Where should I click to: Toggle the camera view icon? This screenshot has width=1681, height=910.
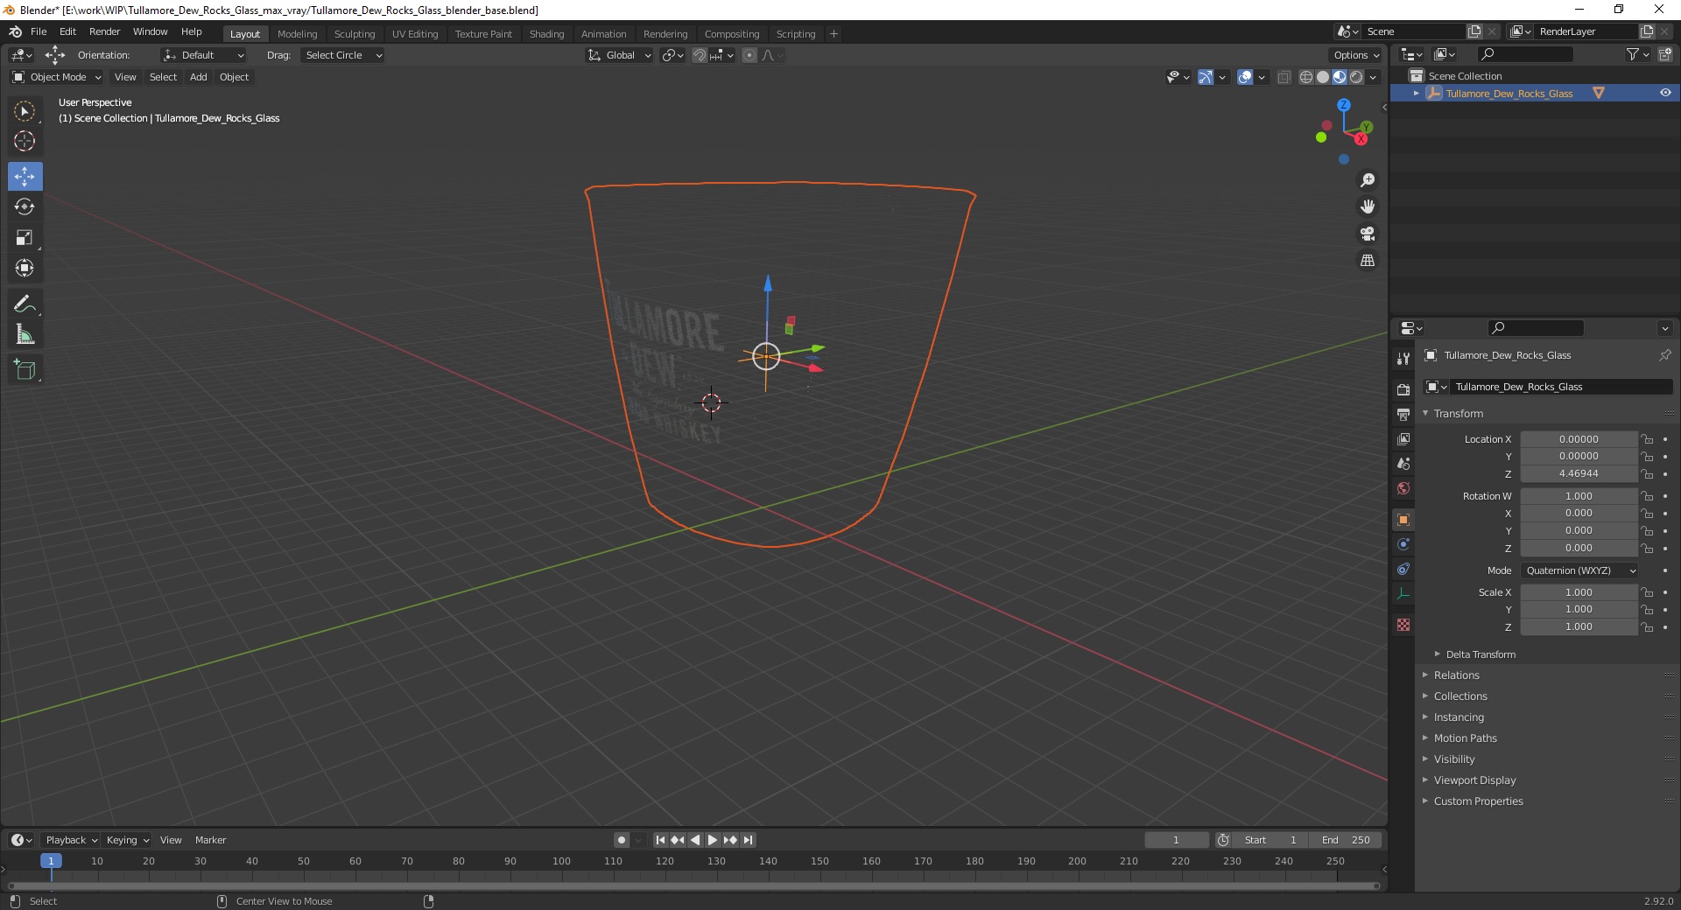(x=1367, y=234)
